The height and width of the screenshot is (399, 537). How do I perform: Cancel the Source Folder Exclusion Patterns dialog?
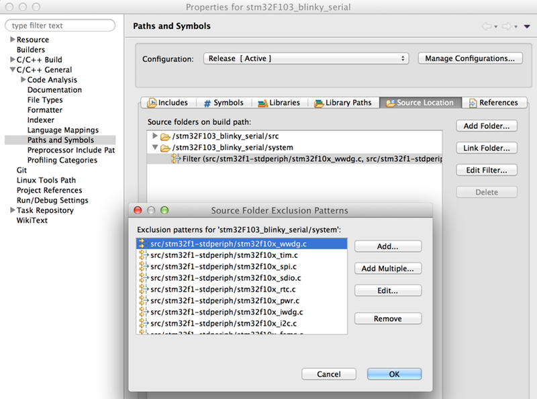click(329, 374)
